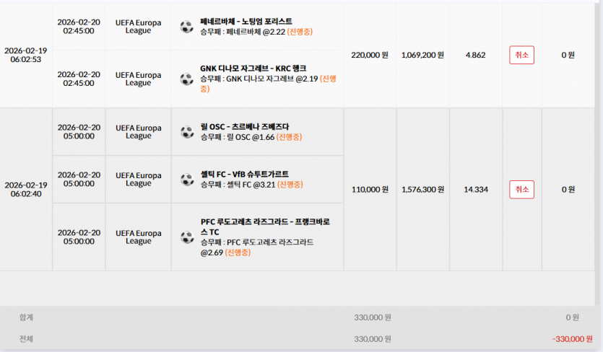Click the soccer ball icon for GNK 디나모 자그레브
Screen dimensions: 603x352
tap(187, 79)
